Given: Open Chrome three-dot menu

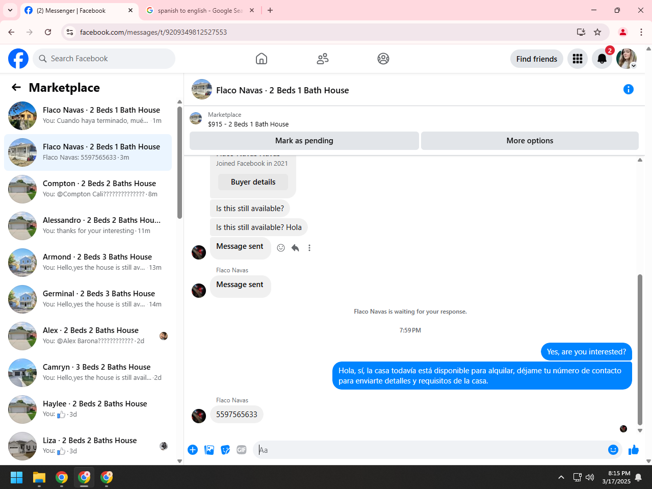Looking at the screenshot, I should point(641,32).
